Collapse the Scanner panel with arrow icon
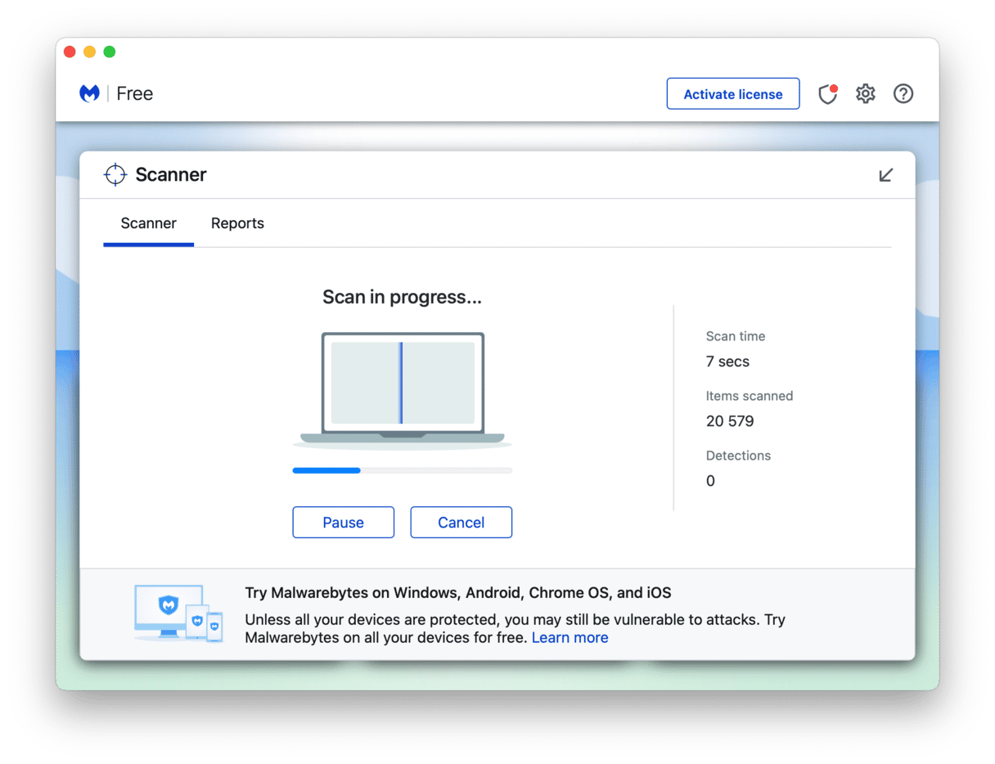 885,175
